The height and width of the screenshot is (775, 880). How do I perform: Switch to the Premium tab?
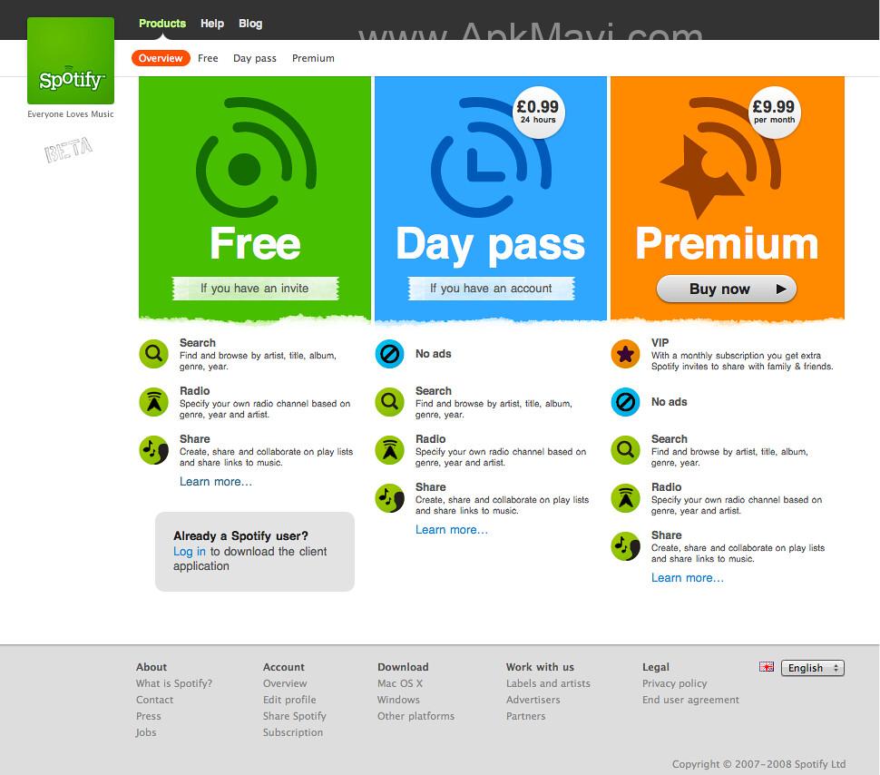click(312, 57)
